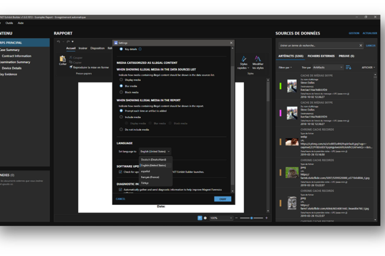Click the Modifier les styles icon

(257, 59)
